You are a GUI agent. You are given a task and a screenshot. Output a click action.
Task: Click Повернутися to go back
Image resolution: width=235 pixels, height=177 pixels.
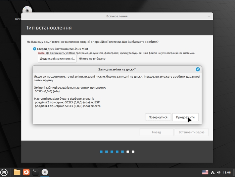tap(158, 117)
